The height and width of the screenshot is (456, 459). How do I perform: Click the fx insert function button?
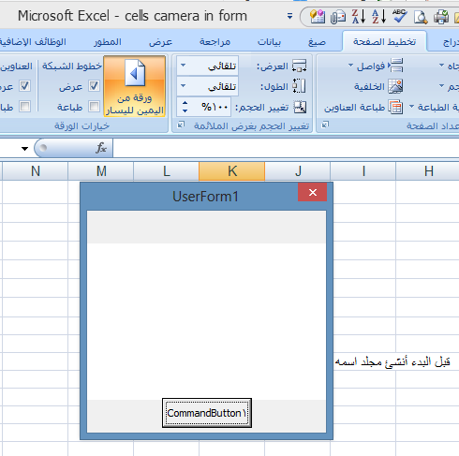point(101,148)
